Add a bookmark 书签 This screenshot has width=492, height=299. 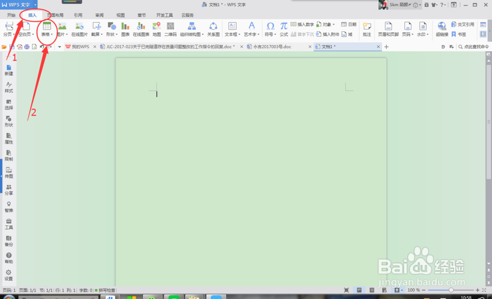click(459, 34)
